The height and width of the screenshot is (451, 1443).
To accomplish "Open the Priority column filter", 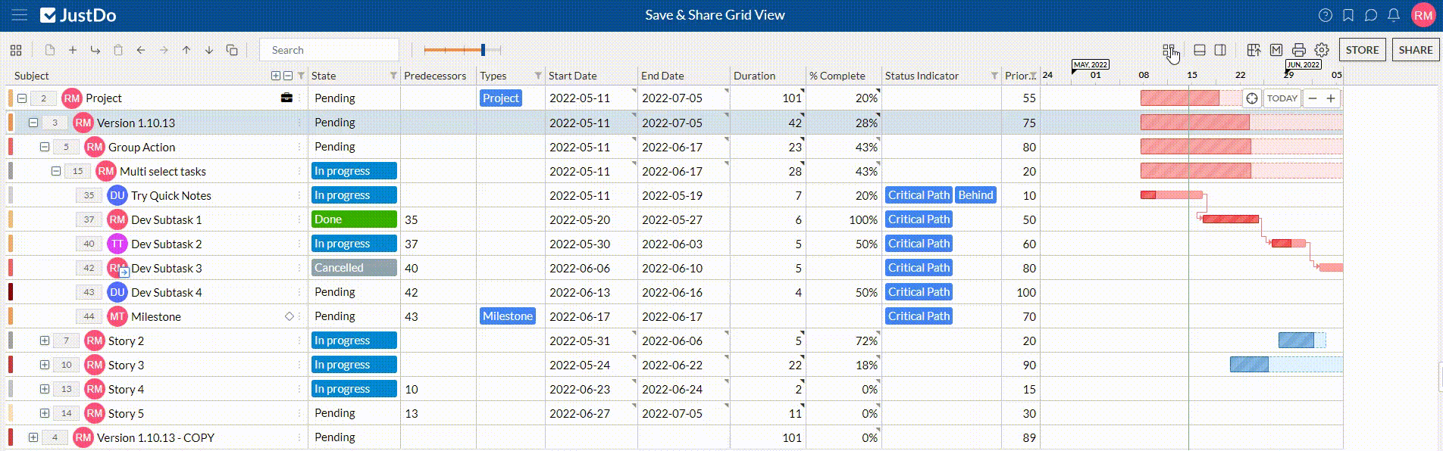I will pyautogui.click(x=1033, y=76).
